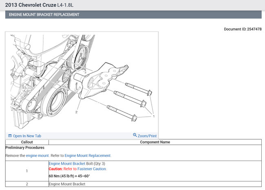265x190 pixels.
Task: Select the Engine Mount Bracket Replacement header bar
Action: coord(133,15)
